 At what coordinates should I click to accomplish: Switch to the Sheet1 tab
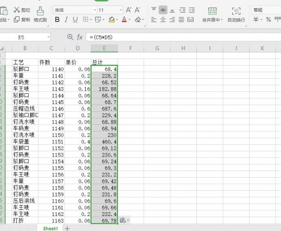pyautogui.click(x=51, y=228)
